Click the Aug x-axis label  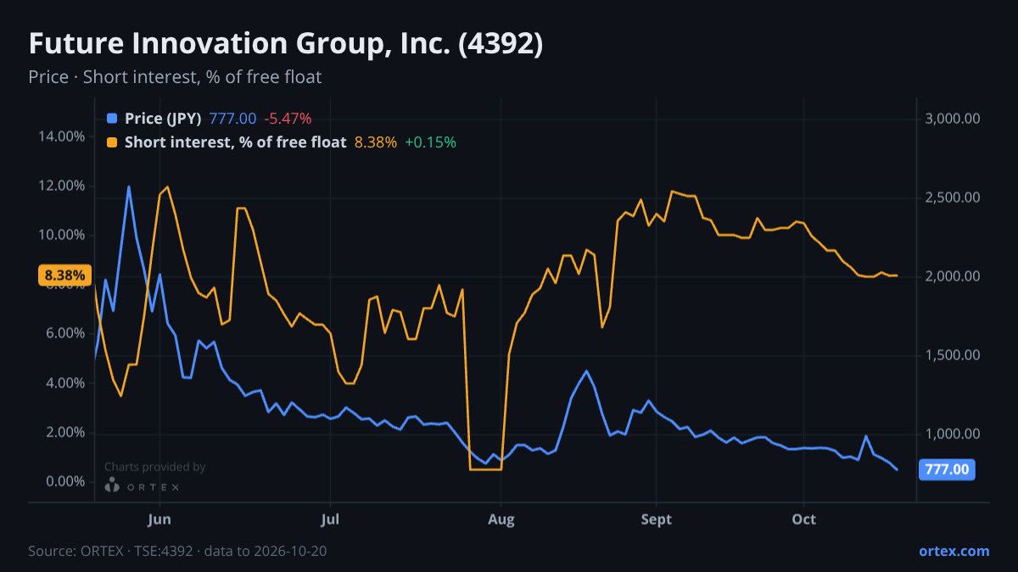(x=501, y=519)
